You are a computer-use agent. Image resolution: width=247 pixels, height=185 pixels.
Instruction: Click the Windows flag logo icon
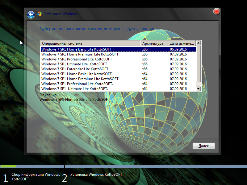coord(40,14)
